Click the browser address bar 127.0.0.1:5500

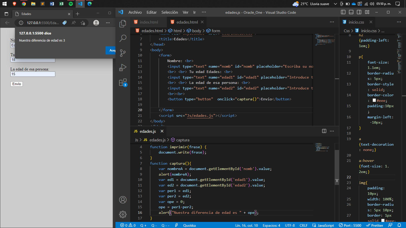[43, 23]
